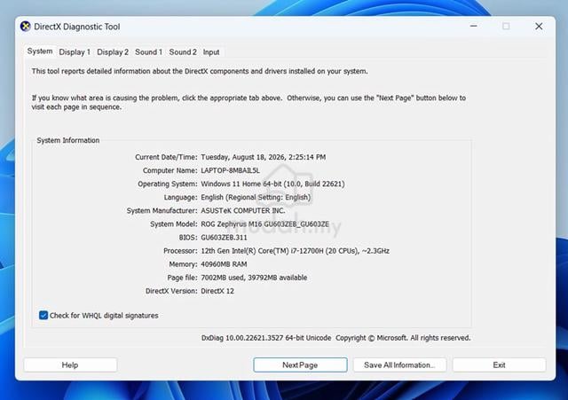Screen dimensions: 568x400
Task: Go to the Next Page
Action: (300, 365)
